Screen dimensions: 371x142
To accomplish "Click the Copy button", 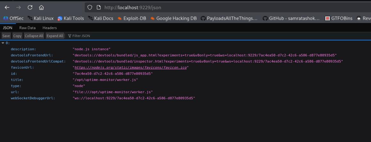I will click(x=17, y=36).
